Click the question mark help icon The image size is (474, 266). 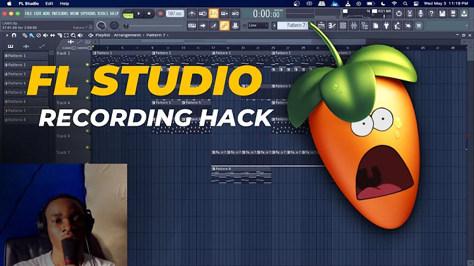pos(431,13)
